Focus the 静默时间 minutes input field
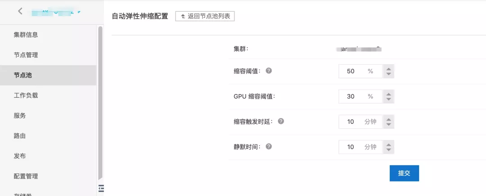This screenshot has width=486, height=196. tap(360, 147)
